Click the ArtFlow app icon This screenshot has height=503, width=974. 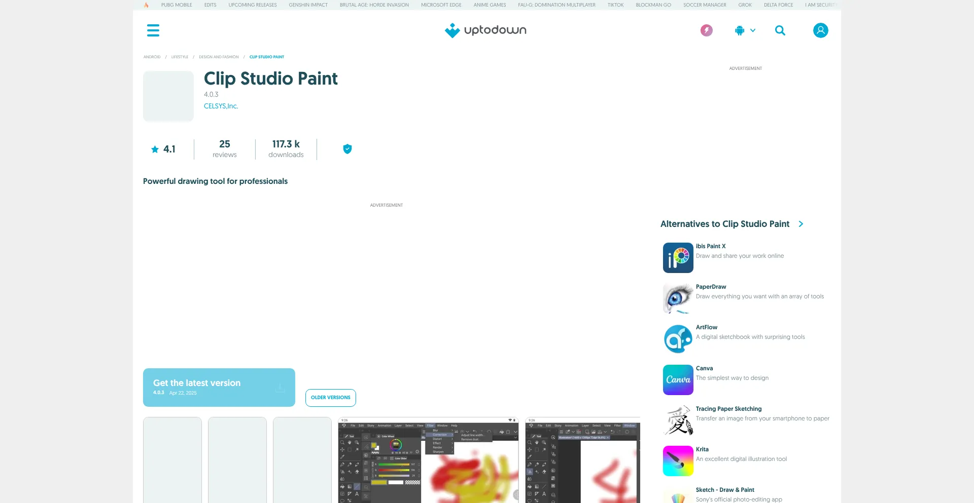tap(678, 339)
